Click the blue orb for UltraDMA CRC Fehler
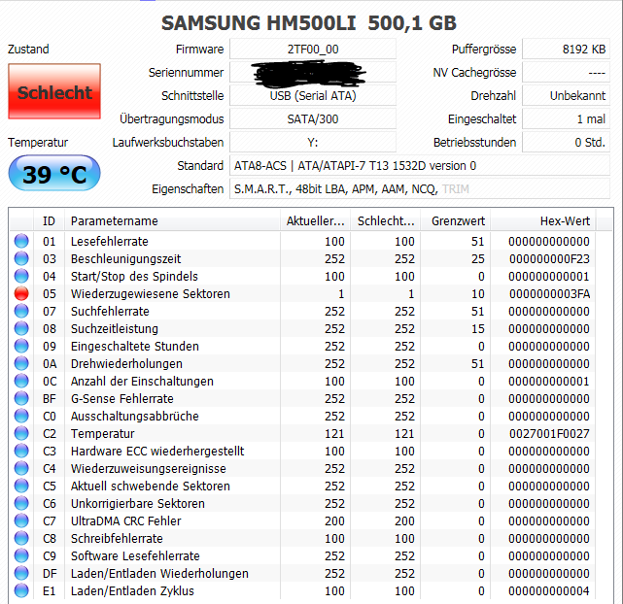This screenshot has height=604, width=623. [21, 520]
